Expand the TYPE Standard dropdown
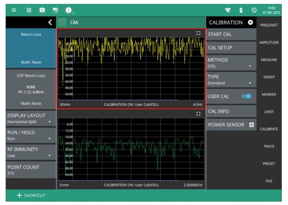The image size is (288, 205). 231,80
